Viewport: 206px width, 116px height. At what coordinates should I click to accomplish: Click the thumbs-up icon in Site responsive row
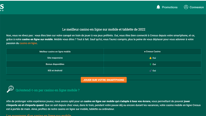(150, 58)
